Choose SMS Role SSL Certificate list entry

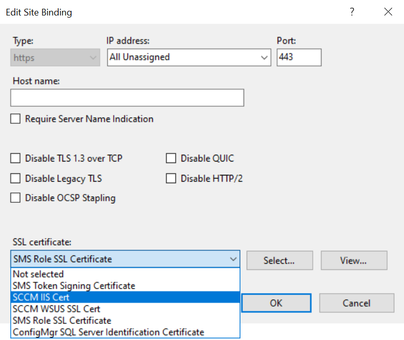coord(125,320)
